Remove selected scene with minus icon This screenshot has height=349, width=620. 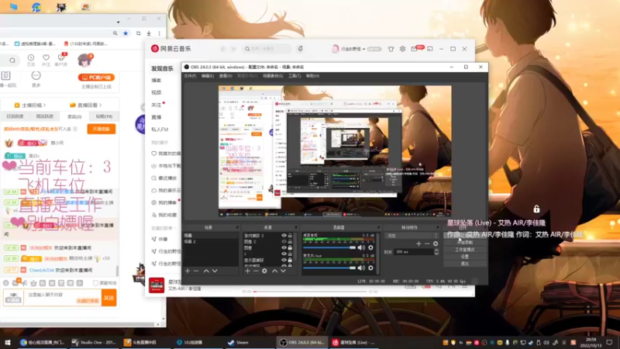click(196, 271)
